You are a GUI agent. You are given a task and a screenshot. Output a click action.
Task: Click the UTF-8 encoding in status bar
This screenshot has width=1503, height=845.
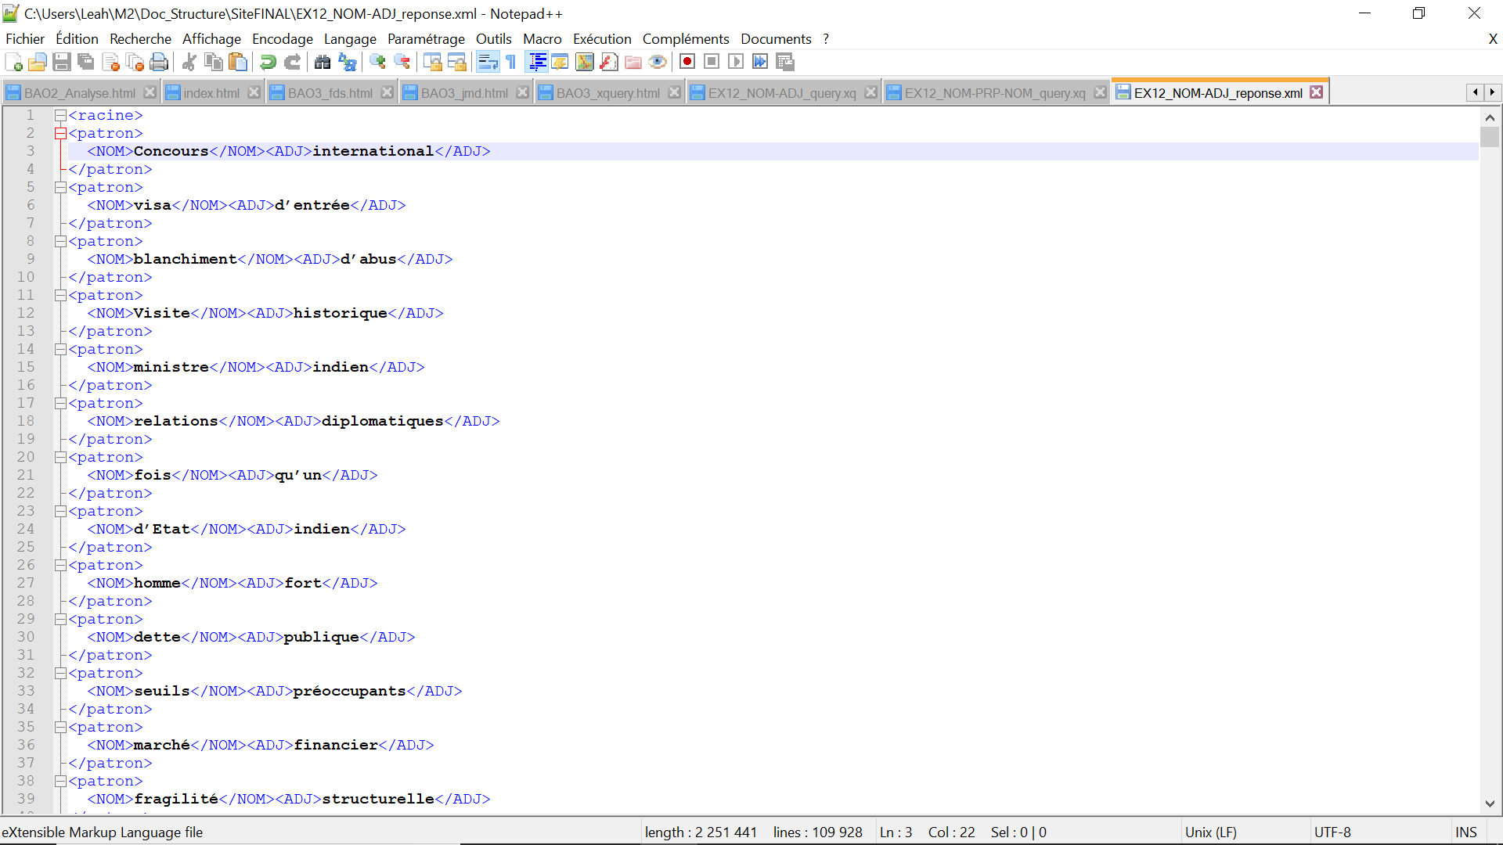[1332, 832]
